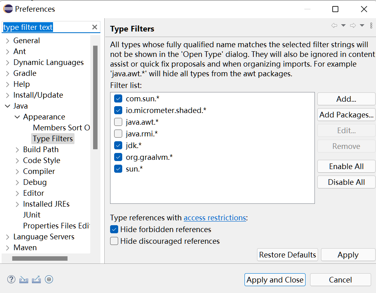Click the preference recorder icon
376x293 pixels.
point(49,279)
